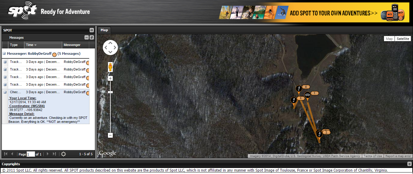The height and width of the screenshot is (174, 413).
Task: Click the Coordinates: (WGS84) label
Action: coord(27,106)
